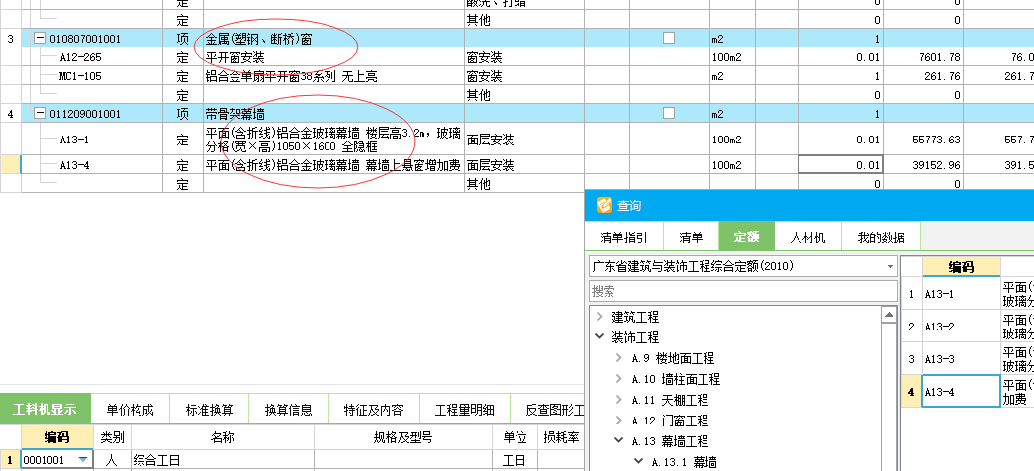Image resolution: width=1034 pixels, height=471 pixels.
Task: Expand 建筑工程 tree node
Action: (x=599, y=317)
